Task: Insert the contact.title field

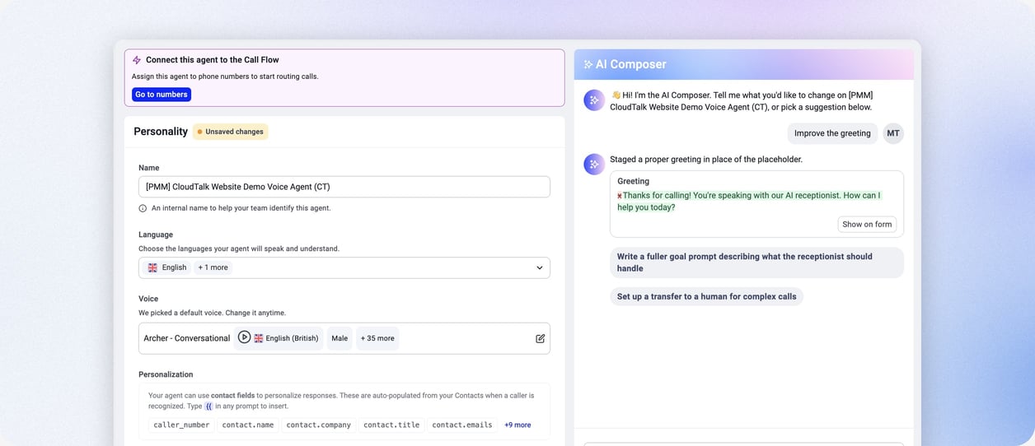Action: click(391, 425)
